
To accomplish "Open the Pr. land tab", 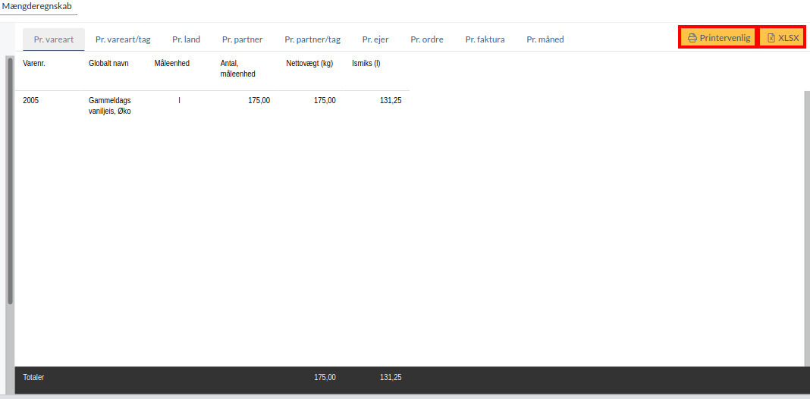I will click(186, 39).
